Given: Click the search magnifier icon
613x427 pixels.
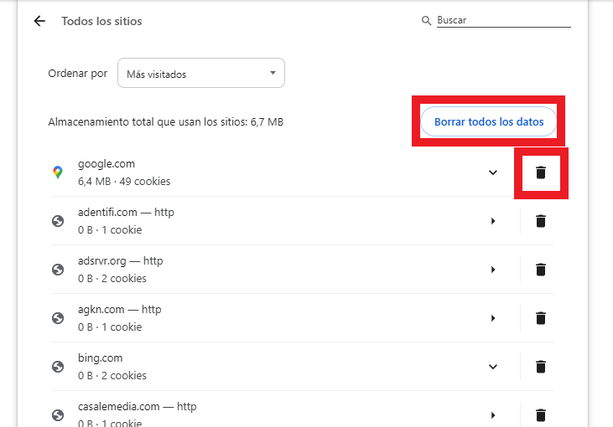Looking at the screenshot, I should tap(426, 20).
